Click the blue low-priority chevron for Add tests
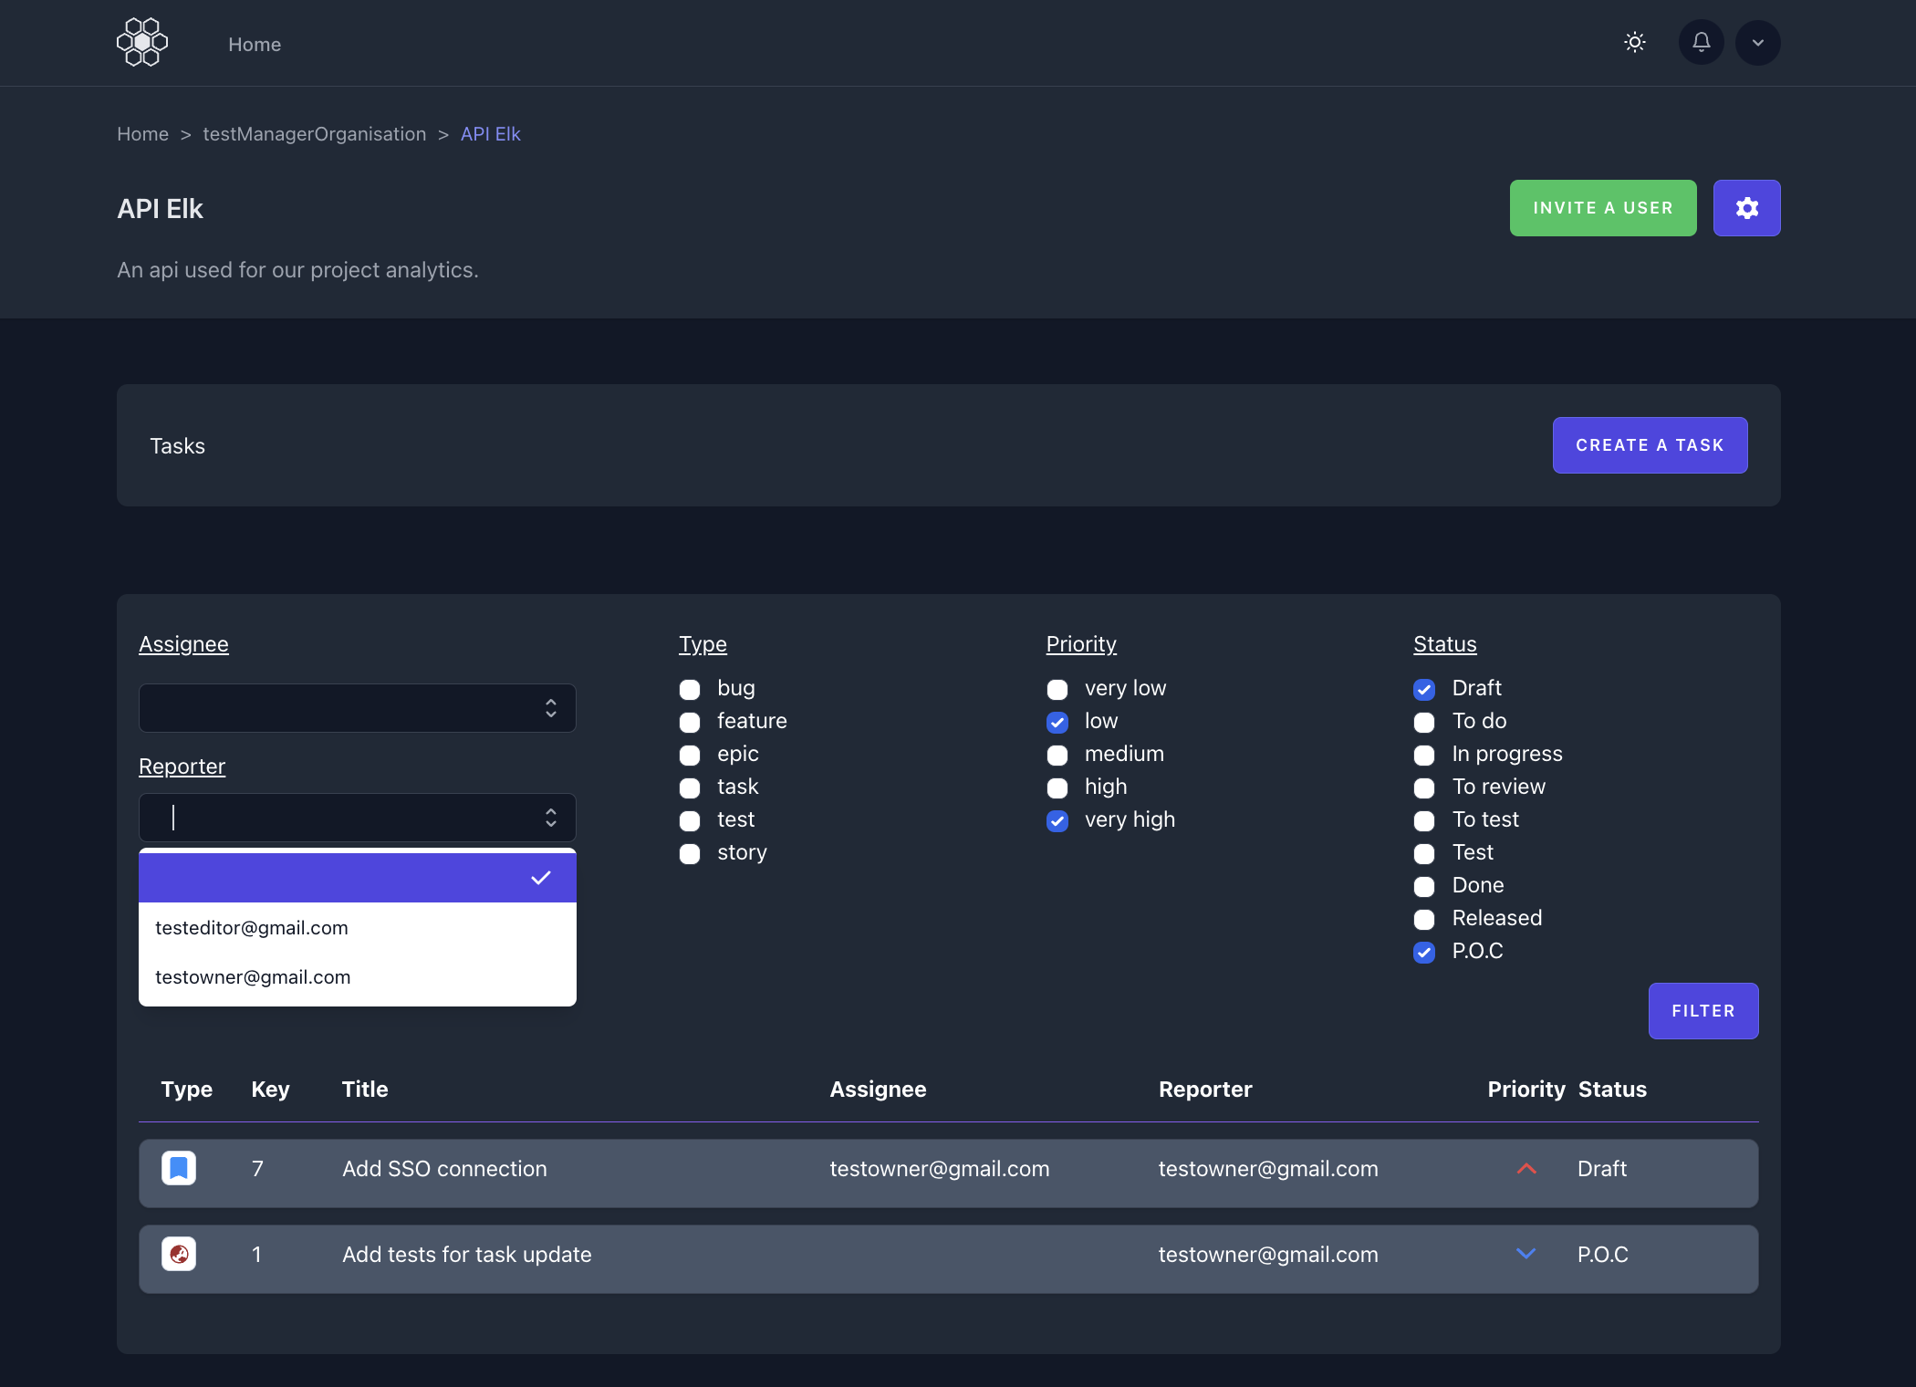Screen dimensions: 1916x1387 click(x=1526, y=1254)
